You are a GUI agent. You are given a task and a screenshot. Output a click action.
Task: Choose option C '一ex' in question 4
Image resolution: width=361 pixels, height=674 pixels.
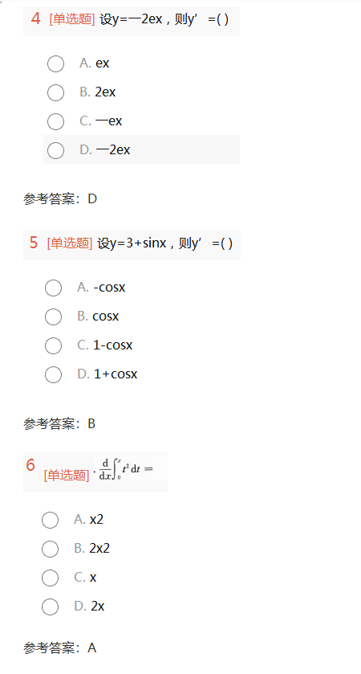[x=56, y=121]
